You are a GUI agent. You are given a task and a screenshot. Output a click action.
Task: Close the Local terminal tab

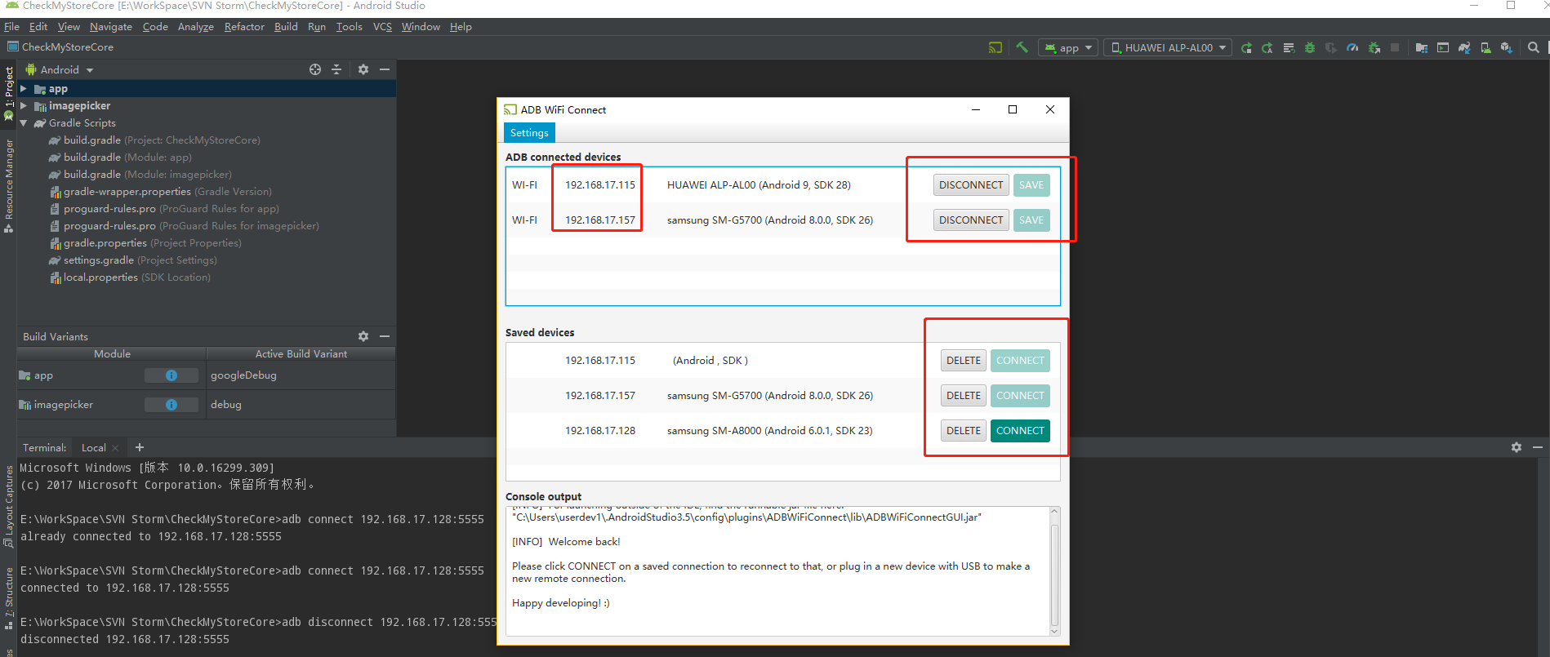coord(115,448)
